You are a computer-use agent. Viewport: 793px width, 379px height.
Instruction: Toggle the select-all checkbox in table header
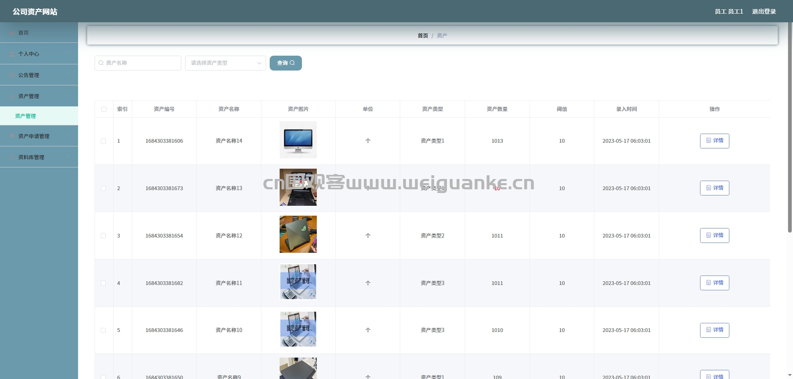click(104, 109)
